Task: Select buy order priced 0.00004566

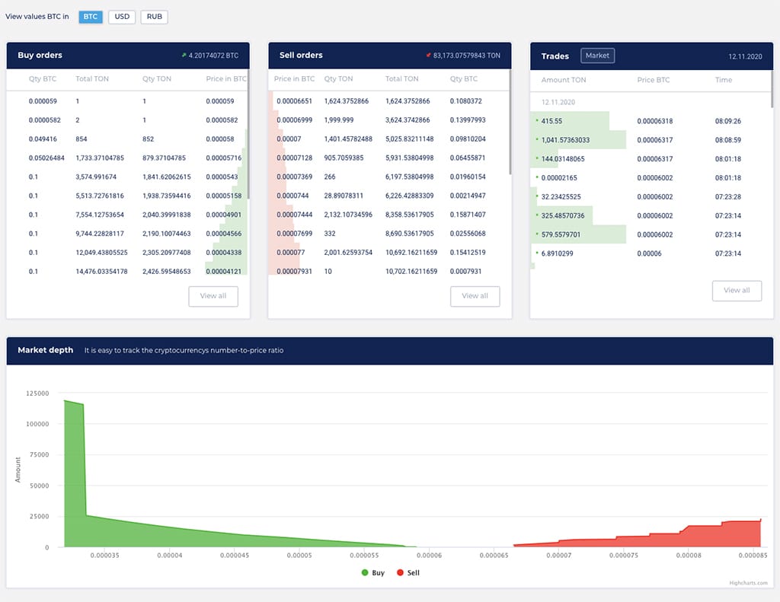Action: [127, 233]
